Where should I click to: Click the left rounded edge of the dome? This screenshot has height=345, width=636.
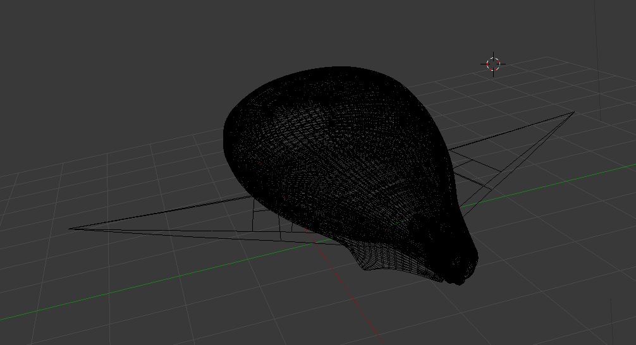(225, 136)
